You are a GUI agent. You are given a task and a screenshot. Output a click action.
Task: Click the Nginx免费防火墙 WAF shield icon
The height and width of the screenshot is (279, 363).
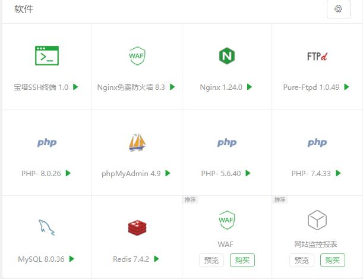pos(137,56)
